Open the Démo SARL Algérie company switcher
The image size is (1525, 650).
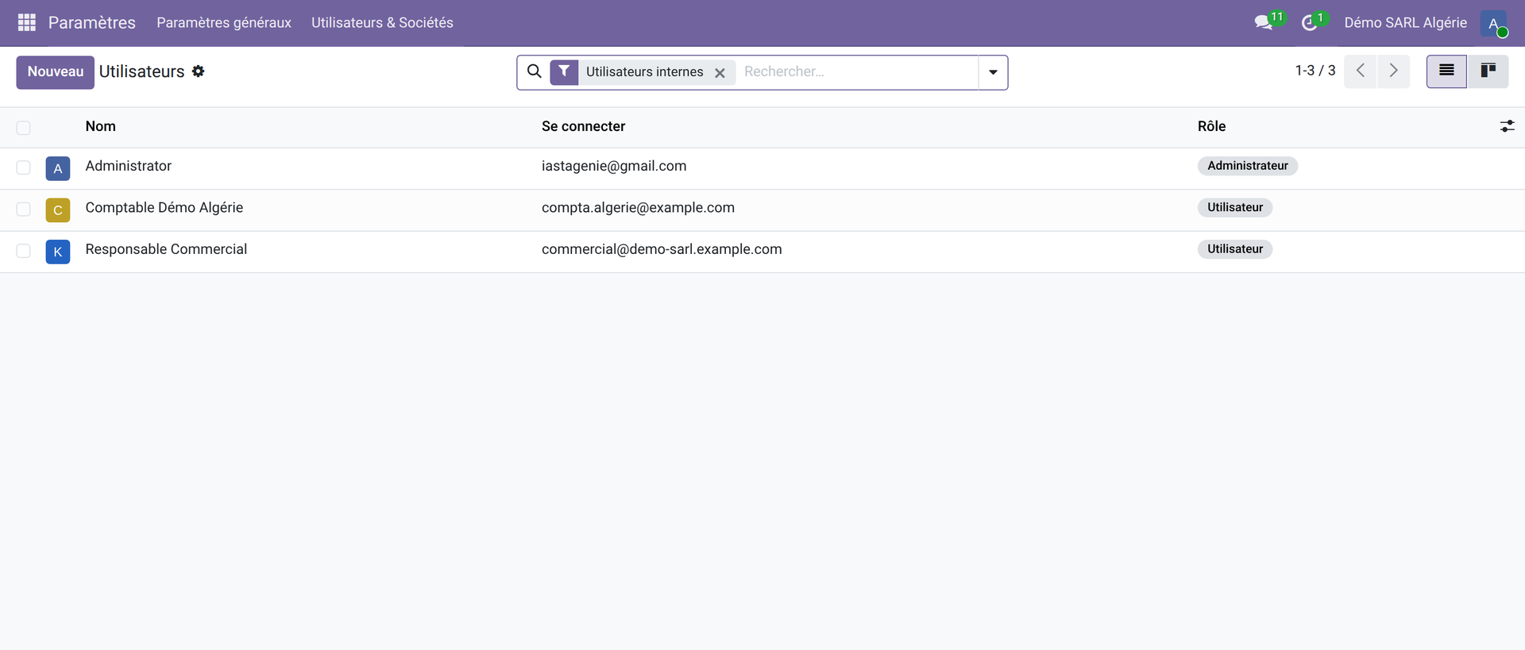[x=1405, y=23]
